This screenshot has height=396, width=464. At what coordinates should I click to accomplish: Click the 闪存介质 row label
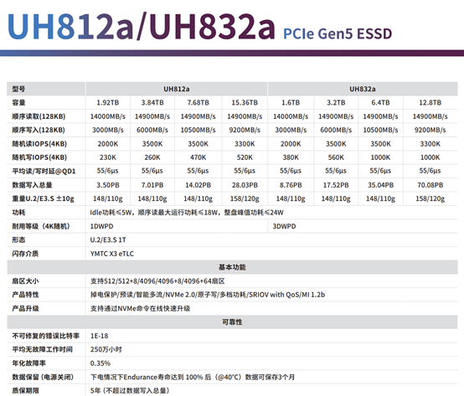coord(25,254)
